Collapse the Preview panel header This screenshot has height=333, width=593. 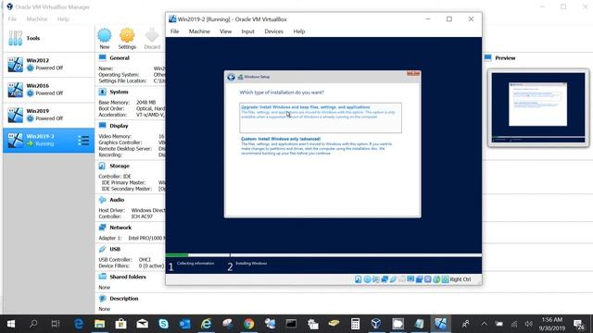505,57
